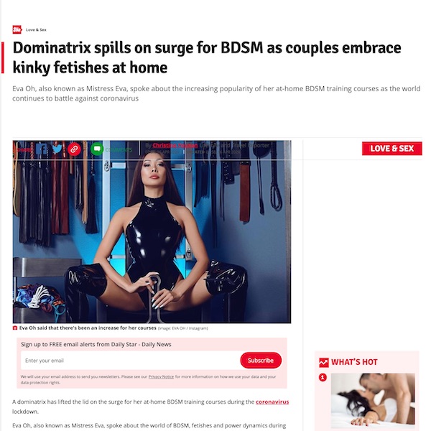The height and width of the screenshot is (431, 431).
Task: Copy the article link via the red chain icon
Action: [74, 149]
